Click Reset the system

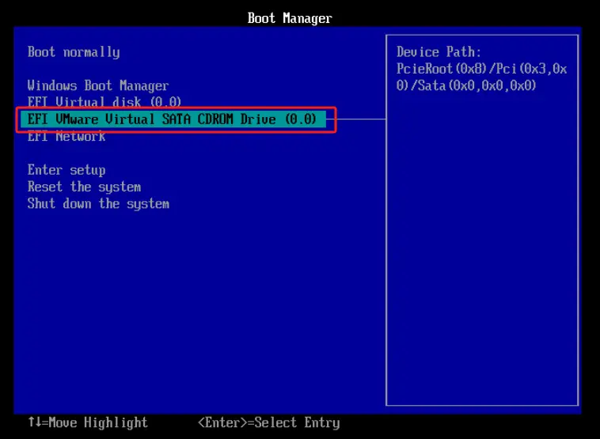coord(84,187)
